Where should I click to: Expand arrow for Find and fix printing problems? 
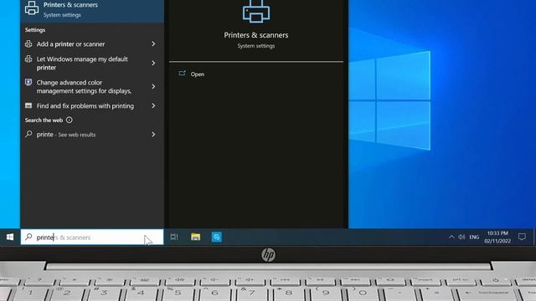pyautogui.click(x=153, y=106)
